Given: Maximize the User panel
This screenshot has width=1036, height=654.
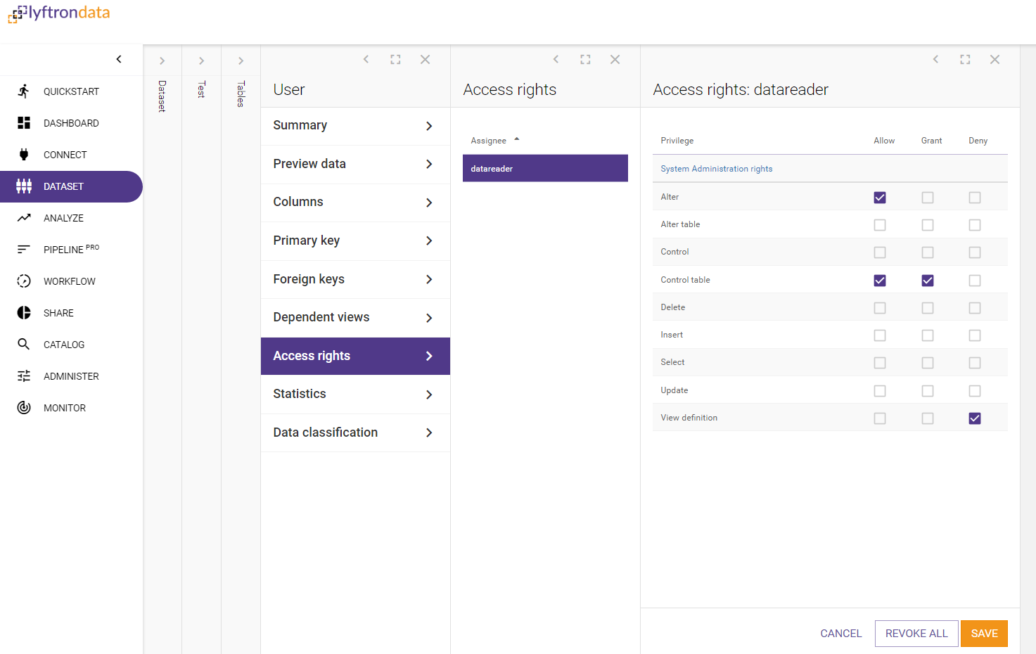Looking at the screenshot, I should tap(395, 60).
